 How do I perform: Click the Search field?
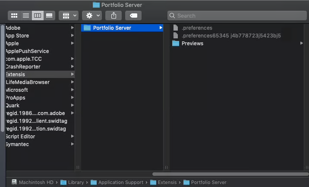coord(237,16)
